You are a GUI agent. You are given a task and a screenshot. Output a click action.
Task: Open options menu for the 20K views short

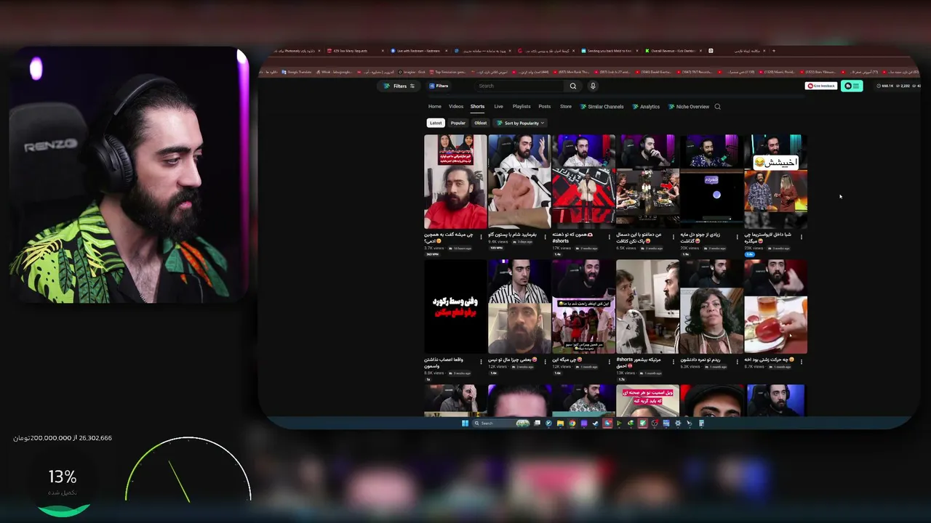tap(737, 237)
